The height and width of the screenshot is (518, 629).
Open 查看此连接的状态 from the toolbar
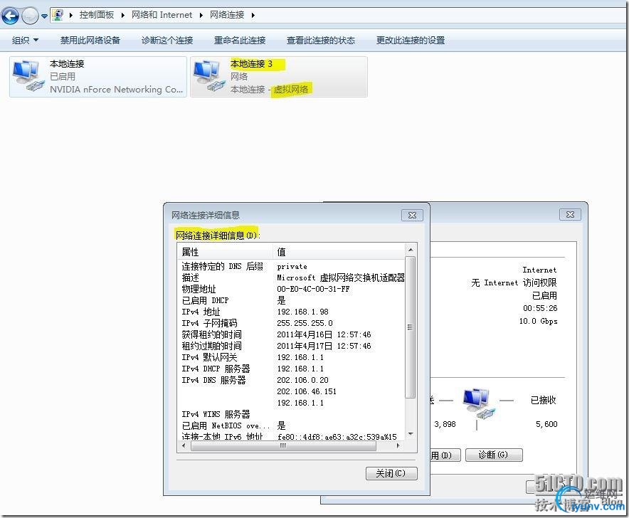321,40
